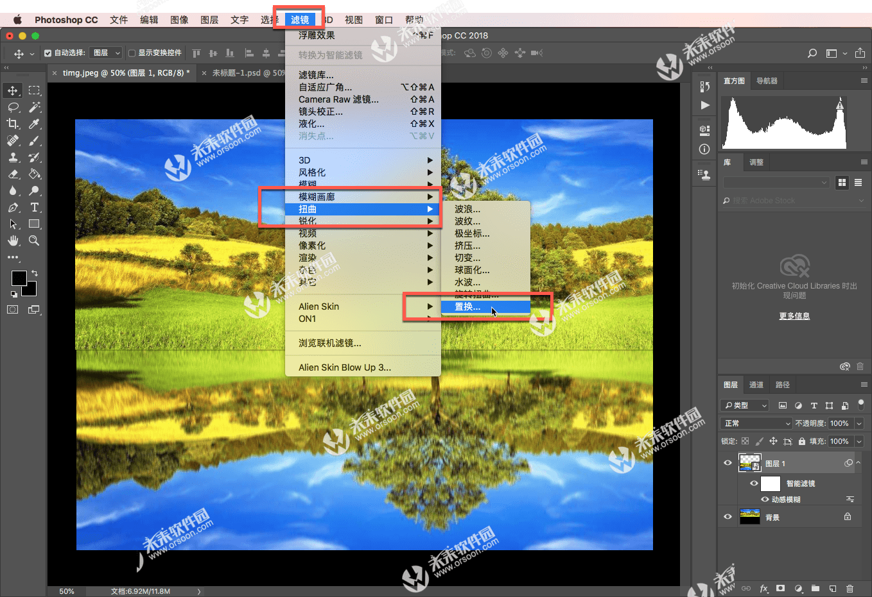Image resolution: width=872 pixels, height=597 pixels.
Task: Select the Horizontal Type tool
Action: pyautogui.click(x=35, y=207)
